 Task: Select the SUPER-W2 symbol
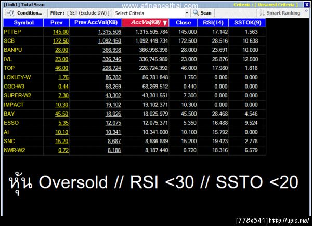17,96
